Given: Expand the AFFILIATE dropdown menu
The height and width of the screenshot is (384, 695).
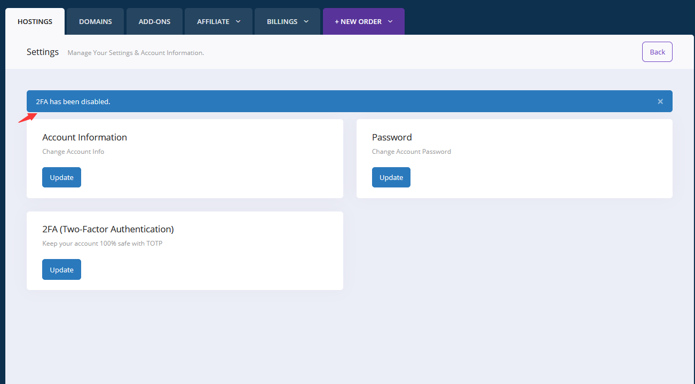Looking at the screenshot, I should [218, 21].
